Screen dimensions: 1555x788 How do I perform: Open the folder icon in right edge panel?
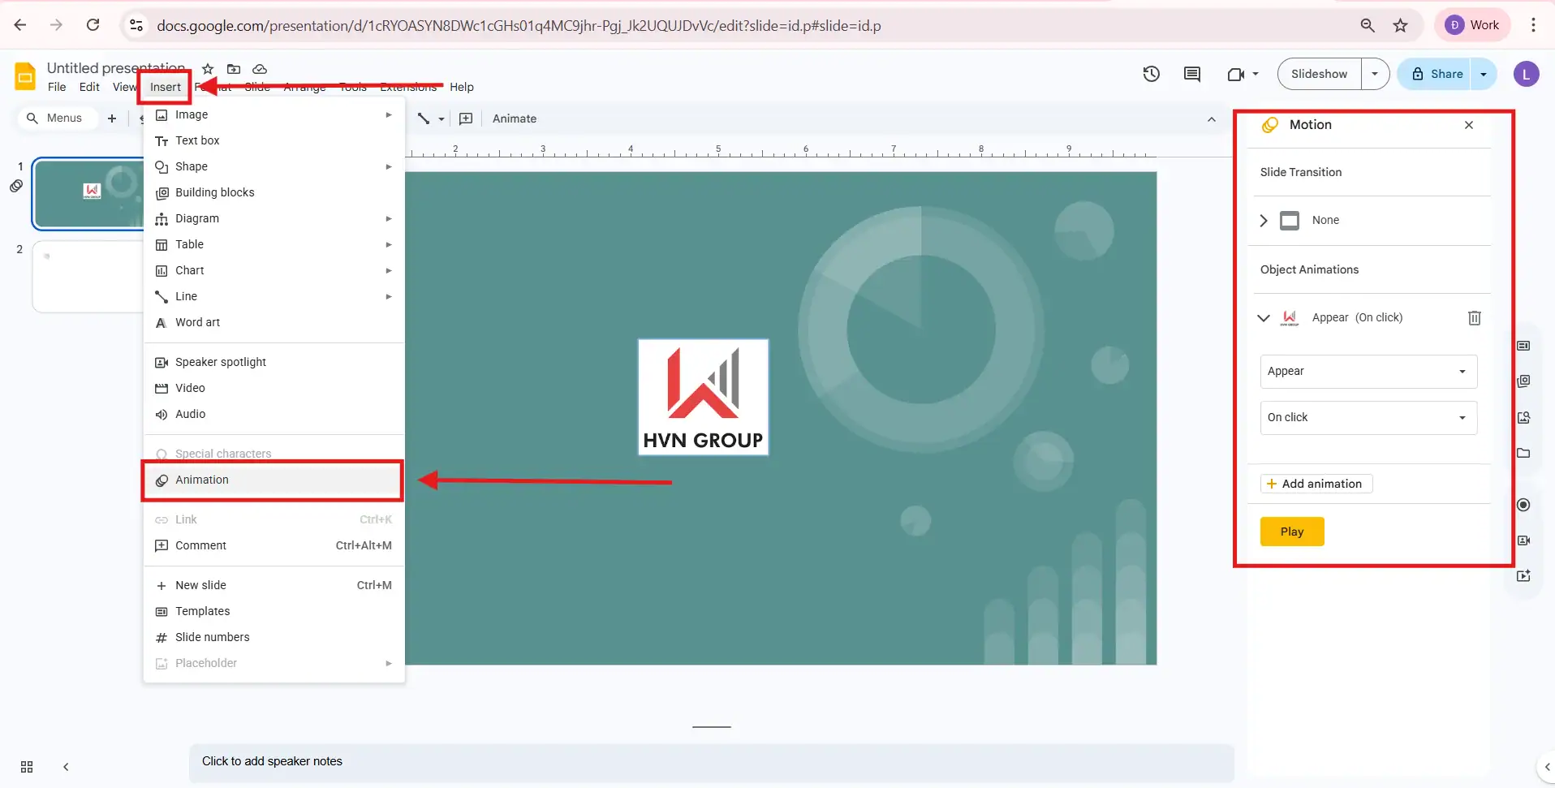click(x=1523, y=454)
